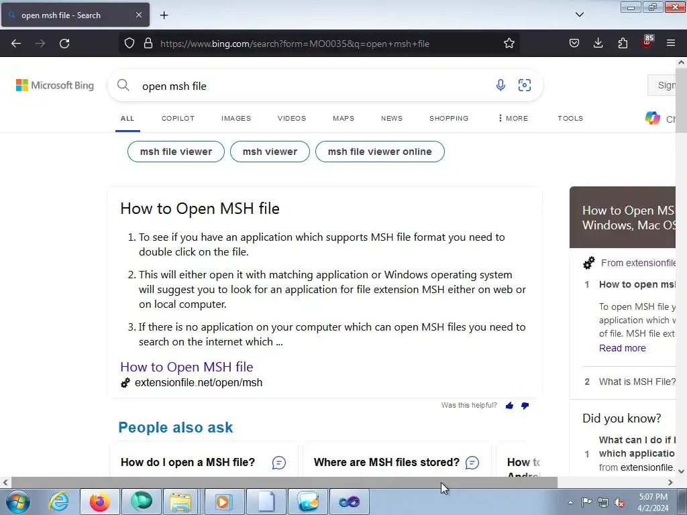Open chat icon beside 'How do I open a MSH file?'

click(279, 463)
